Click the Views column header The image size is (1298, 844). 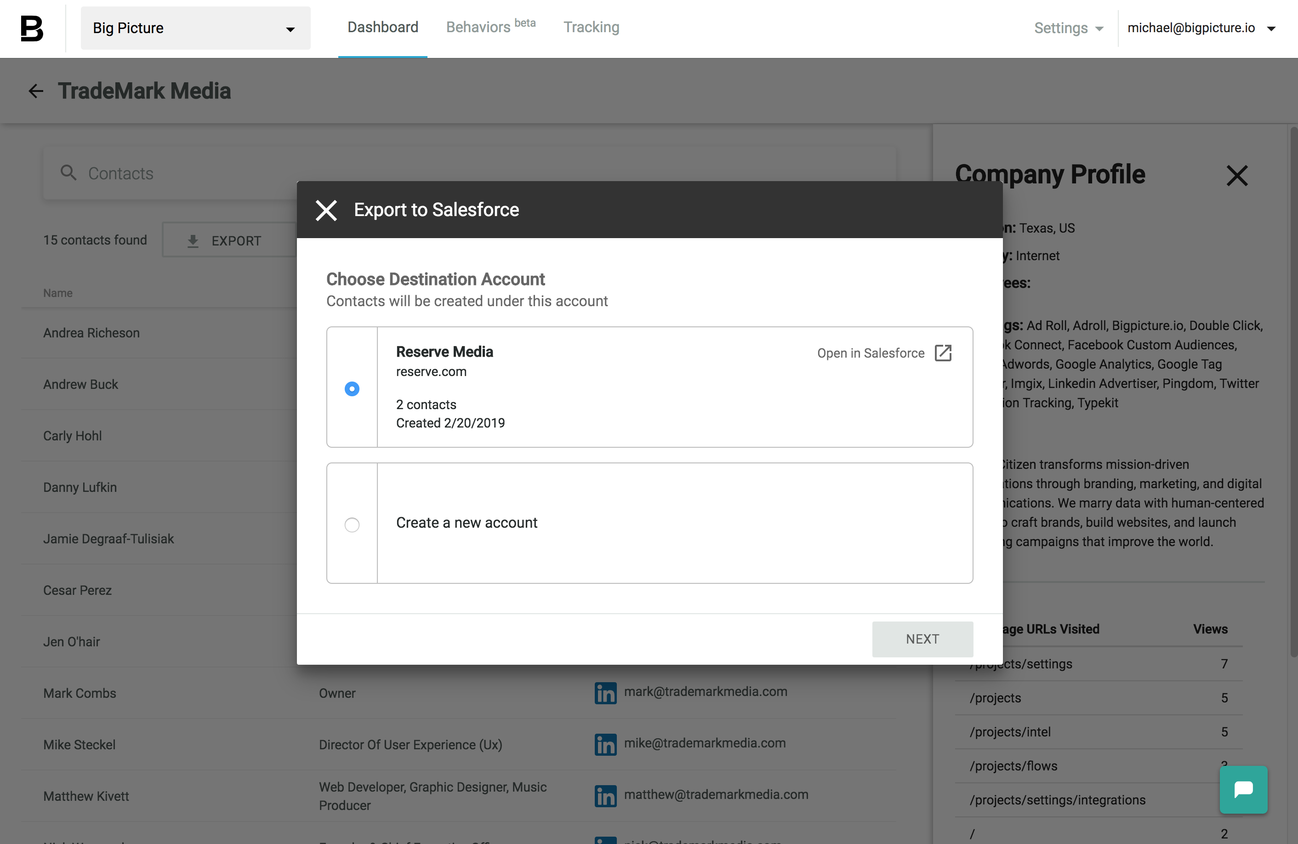click(1210, 629)
